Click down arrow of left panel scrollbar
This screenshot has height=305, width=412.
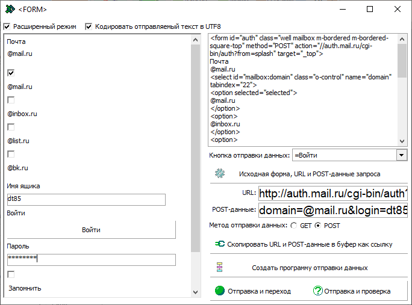[x=195, y=292]
